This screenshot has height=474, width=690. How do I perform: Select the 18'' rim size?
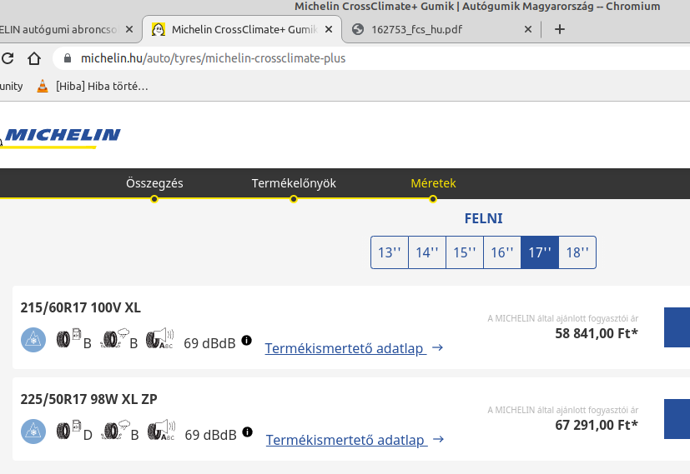pyautogui.click(x=577, y=252)
